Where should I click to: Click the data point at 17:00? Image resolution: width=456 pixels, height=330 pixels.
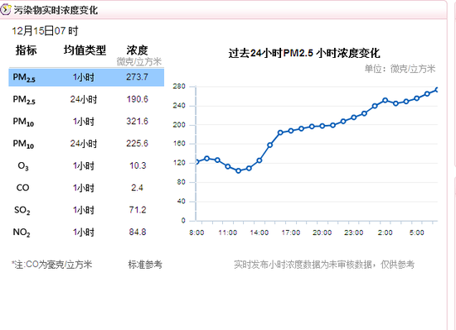pyautogui.click(x=291, y=131)
